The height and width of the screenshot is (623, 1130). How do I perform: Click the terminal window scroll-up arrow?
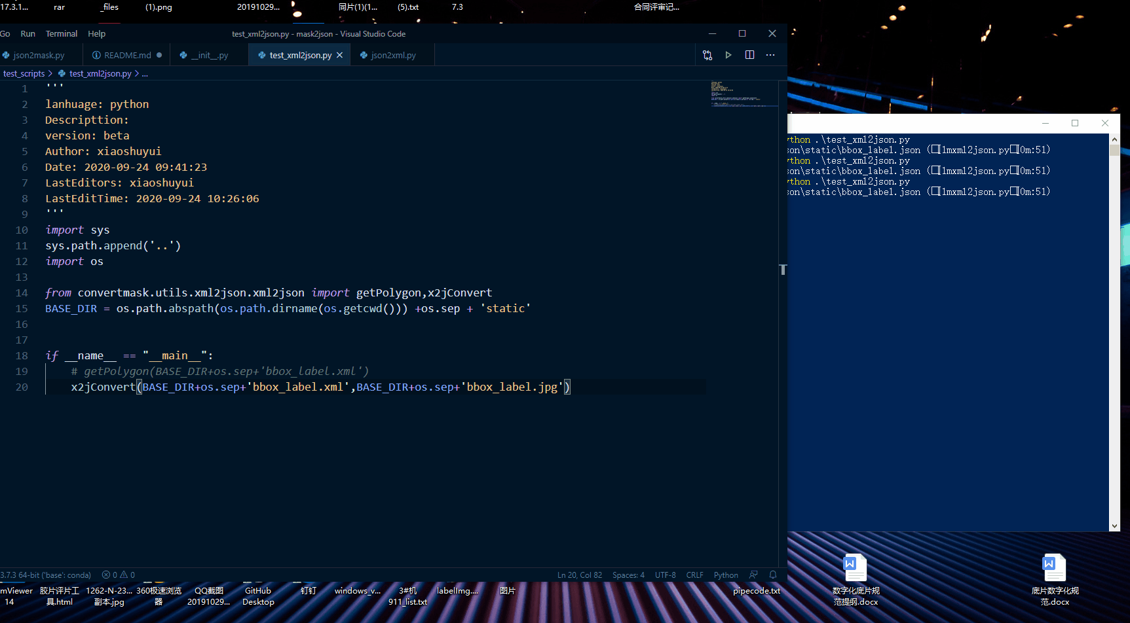(x=1114, y=139)
